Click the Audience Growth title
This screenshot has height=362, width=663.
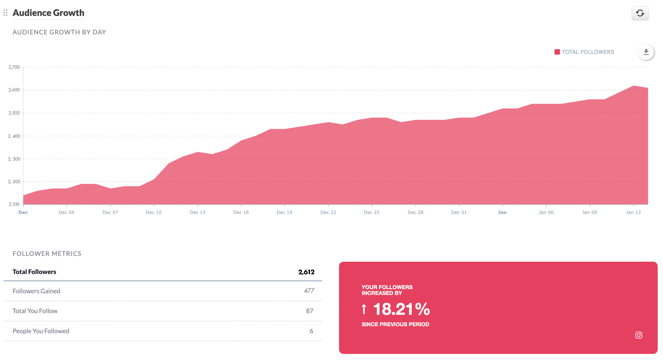[48, 13]
